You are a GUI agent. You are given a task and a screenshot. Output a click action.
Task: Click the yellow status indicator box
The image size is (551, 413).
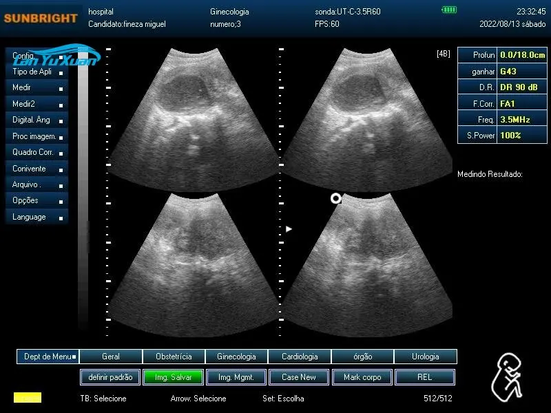tap(28, 398)
